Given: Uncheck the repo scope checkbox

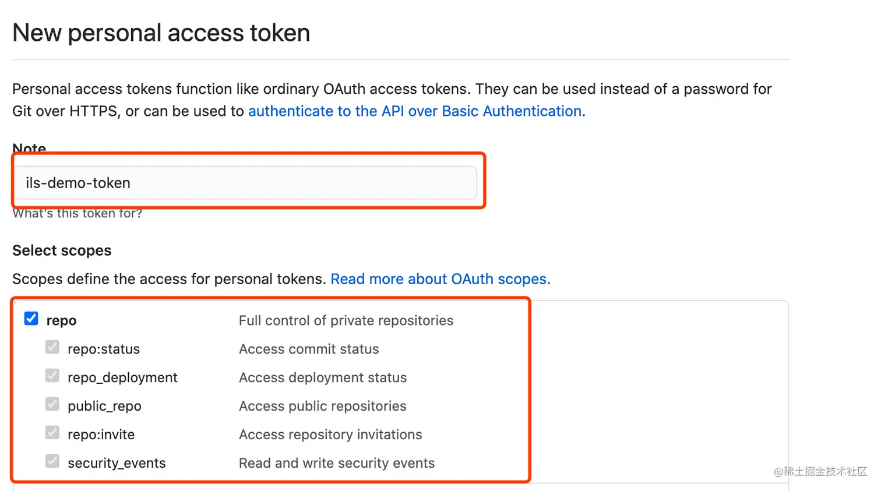Looking at the screenshot, I should pos(31,319).
